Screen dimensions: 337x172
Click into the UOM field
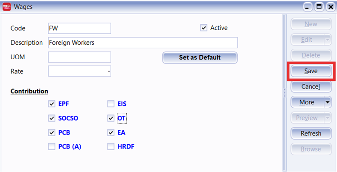tap(79, 57)
